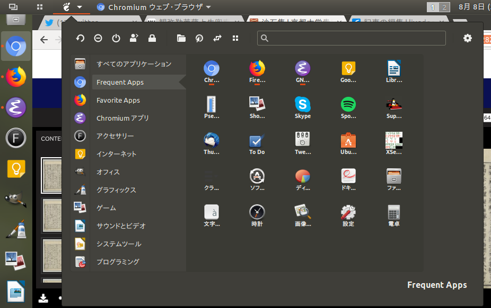
Task: Launch Thunderbird from the app grid
Action: [x=212, y=144]
